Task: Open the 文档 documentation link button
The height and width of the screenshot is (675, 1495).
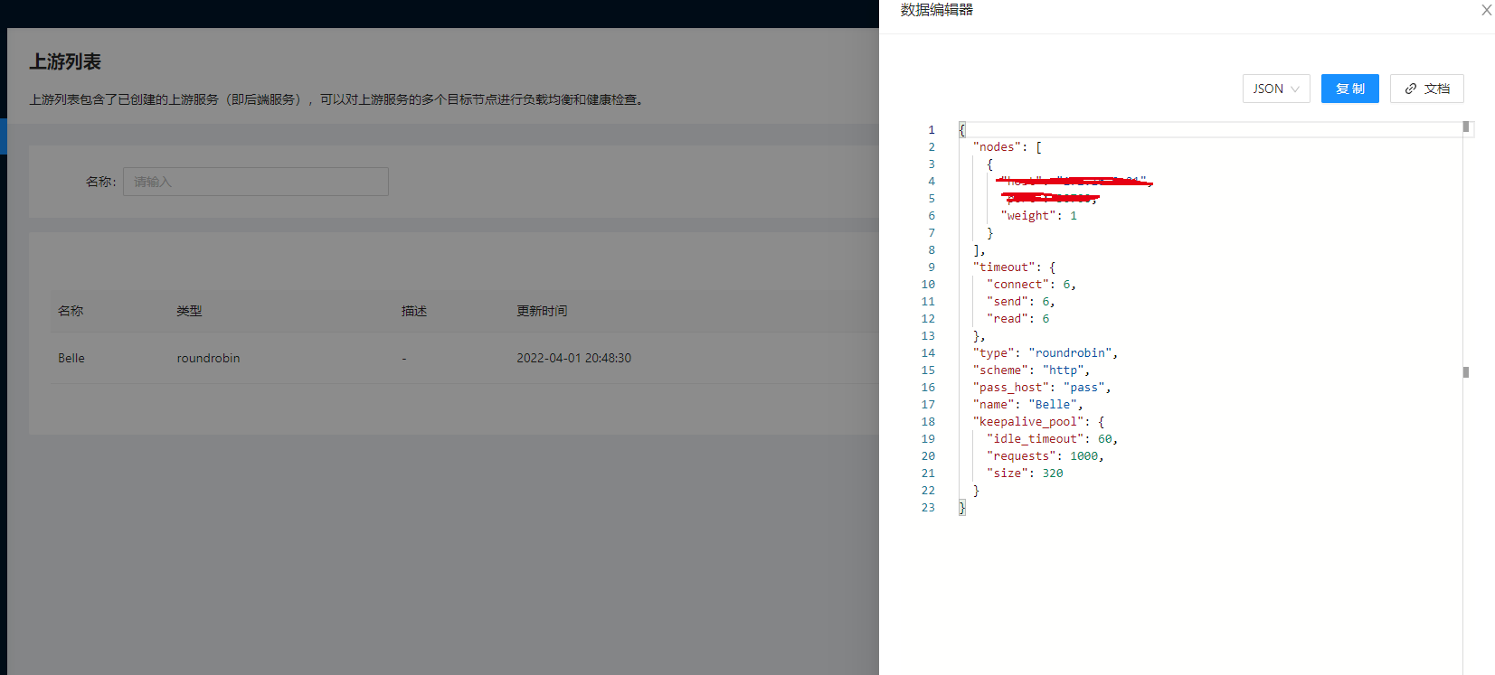Action: [1426, 89]
